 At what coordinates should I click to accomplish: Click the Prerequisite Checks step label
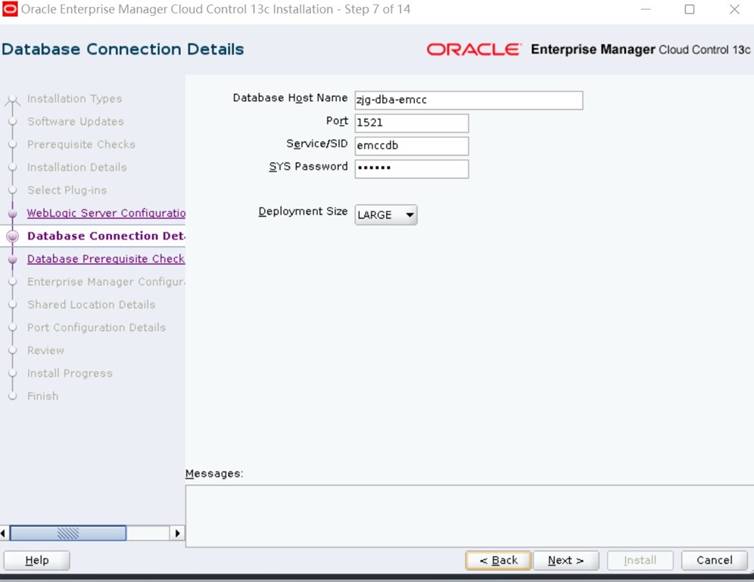[81, 145]
